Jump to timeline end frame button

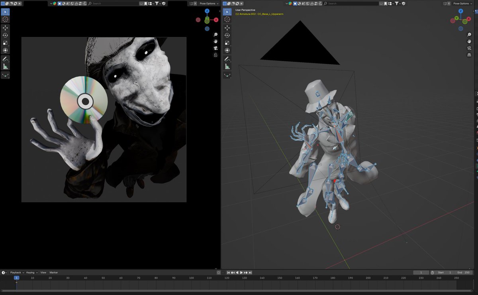[x=250, y=273]
